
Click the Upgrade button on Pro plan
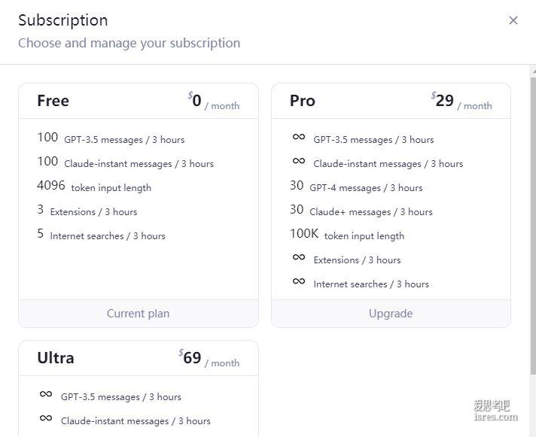tap(391, 314)
